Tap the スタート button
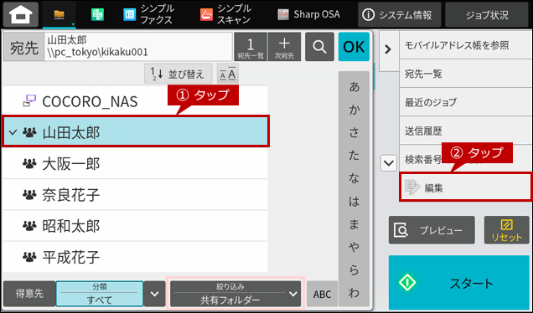The height and width of the screenshot is (313, 533). 459,282
